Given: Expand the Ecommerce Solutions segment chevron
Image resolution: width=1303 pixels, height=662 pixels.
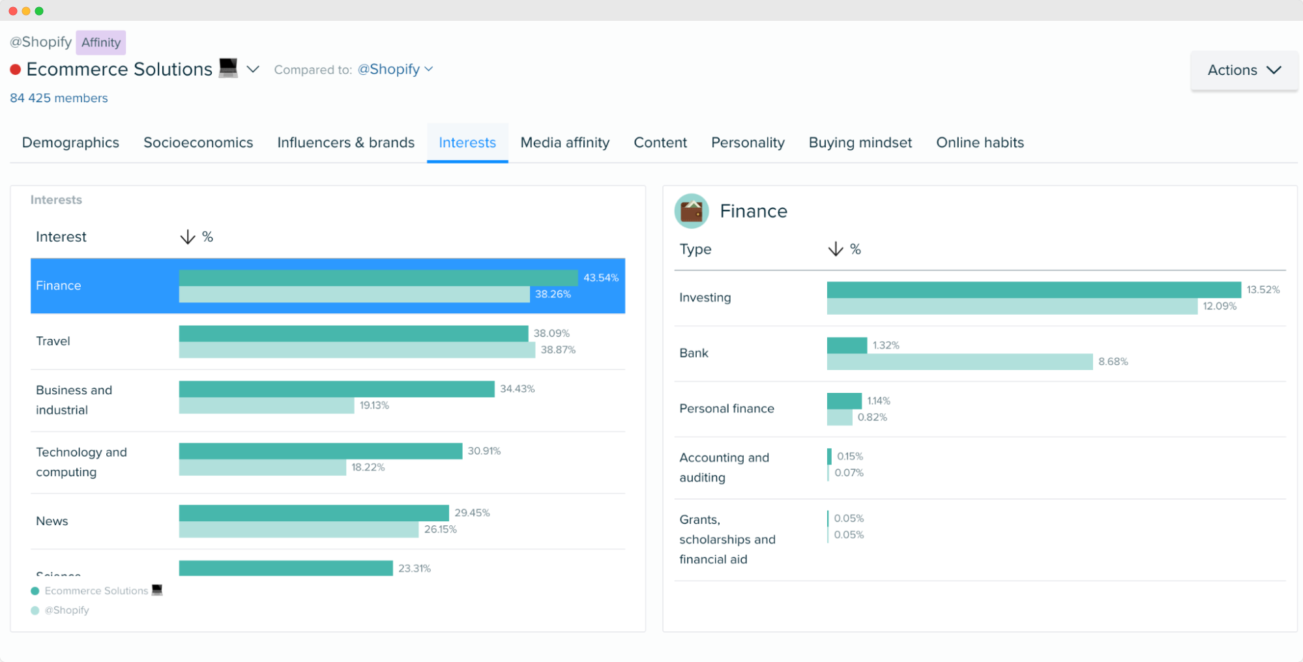Looking at the screenshot, I should (253, 69).
